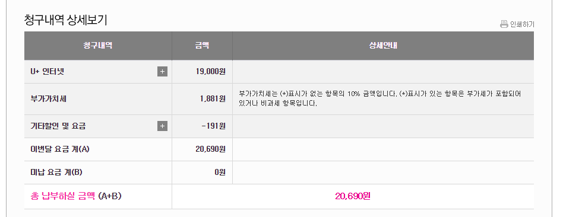Screen dimensions: 563x217
Task: Click the 20,690원 monthly subtotal amount
Action: point(211,149)
